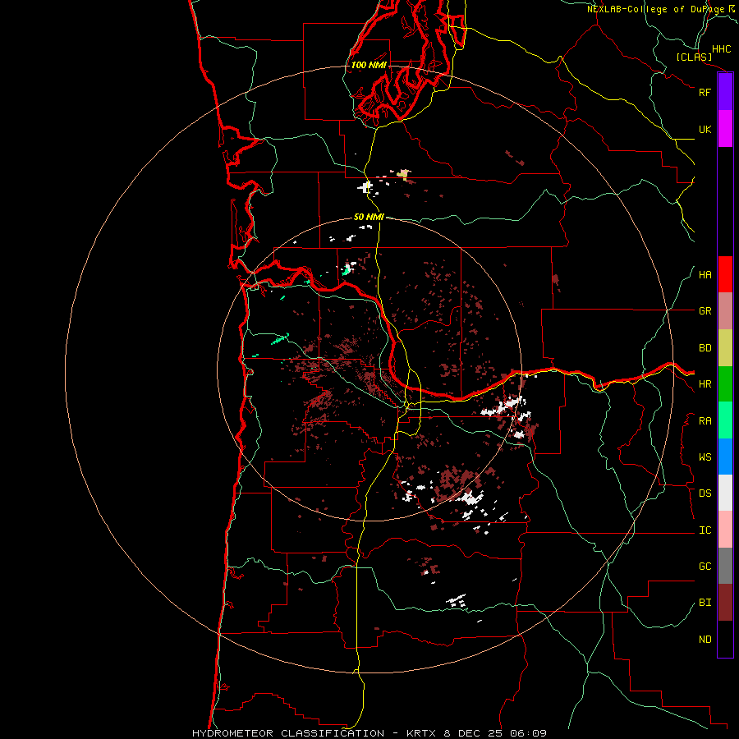
Task: Click the '8 DEC 25' date text
Action: [x=474, y=733]
